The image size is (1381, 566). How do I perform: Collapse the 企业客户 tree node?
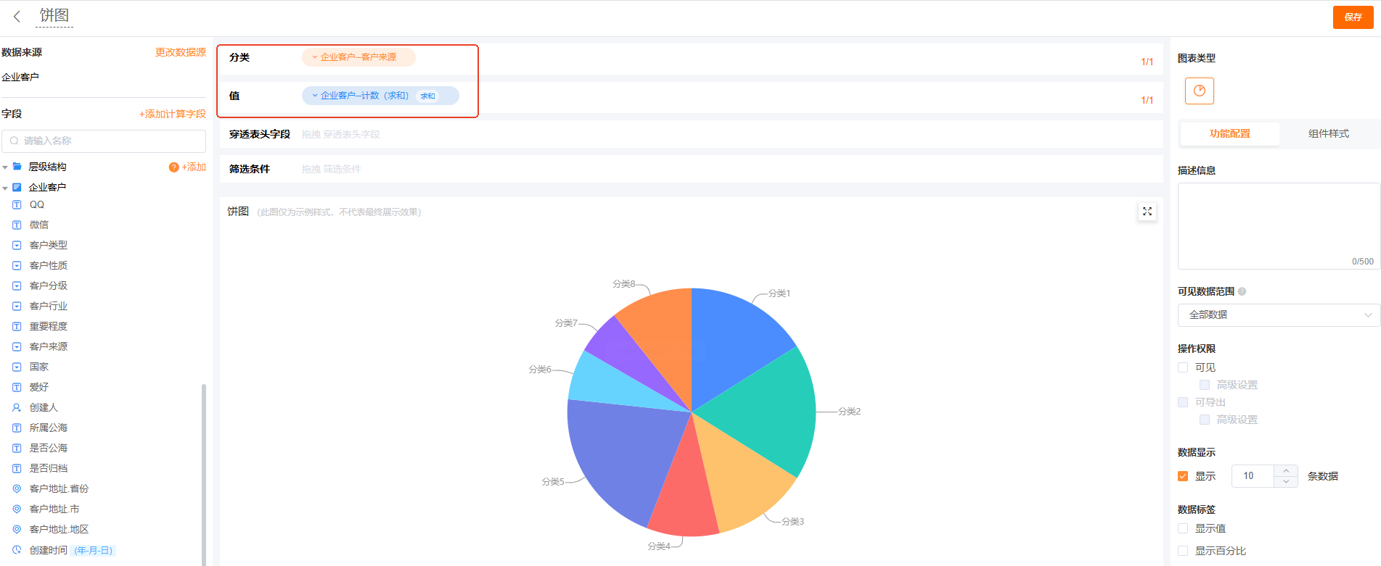(6, 188)
